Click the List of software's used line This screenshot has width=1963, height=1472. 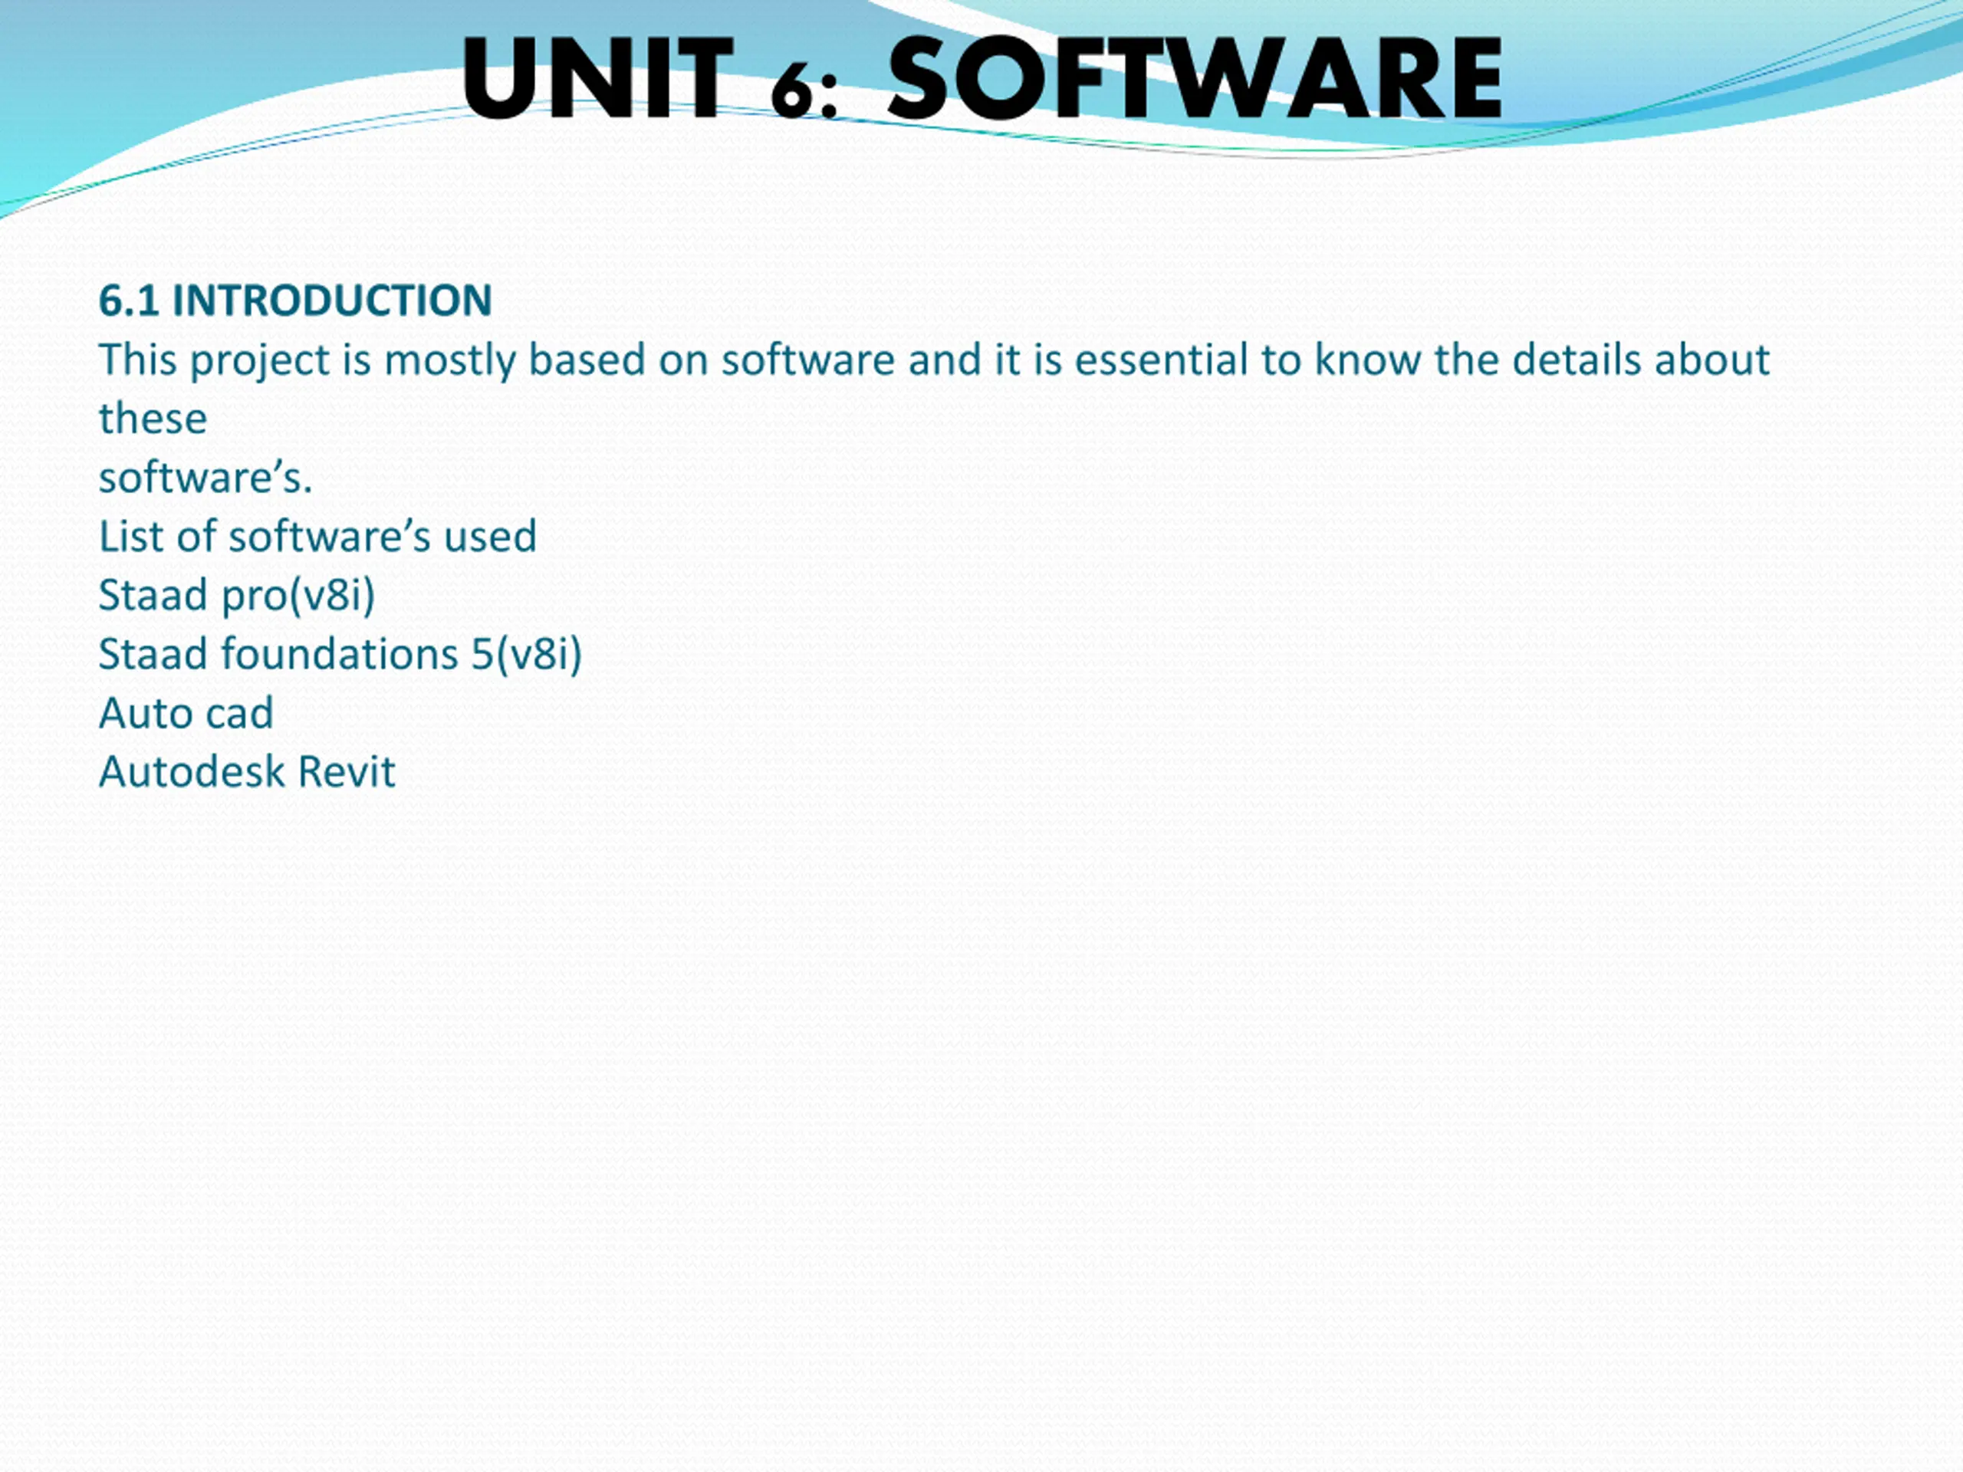coord(317,536)
